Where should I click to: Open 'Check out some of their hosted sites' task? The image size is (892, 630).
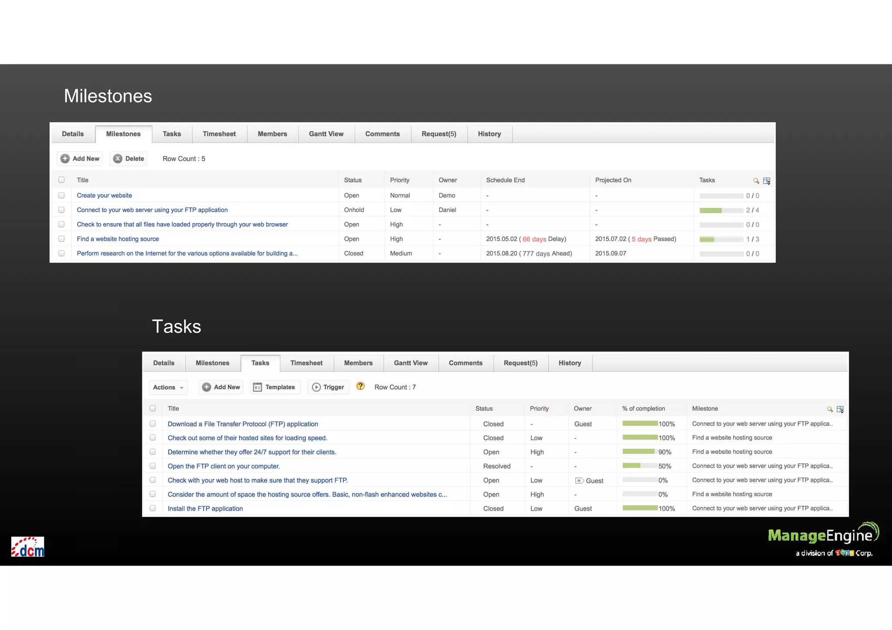pyautogui.click(x=247, y=438)
